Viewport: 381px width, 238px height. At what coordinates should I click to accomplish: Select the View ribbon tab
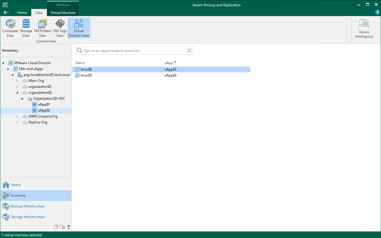point(39,13)
